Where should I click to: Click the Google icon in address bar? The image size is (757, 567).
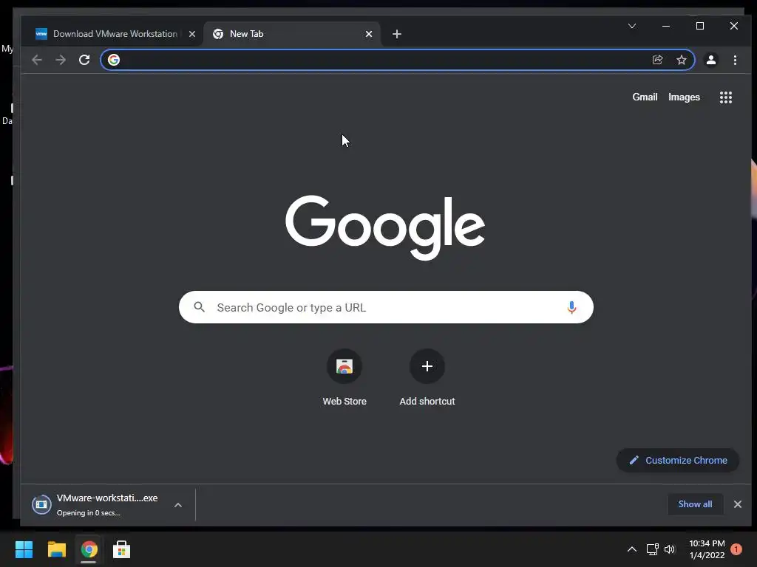114,60
